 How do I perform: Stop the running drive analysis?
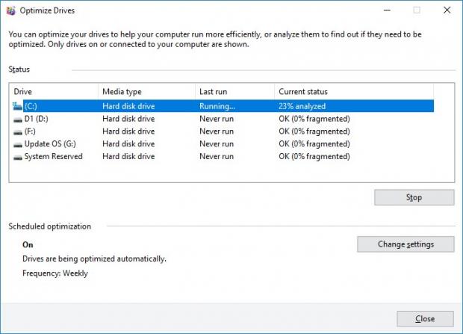(414, 197)
